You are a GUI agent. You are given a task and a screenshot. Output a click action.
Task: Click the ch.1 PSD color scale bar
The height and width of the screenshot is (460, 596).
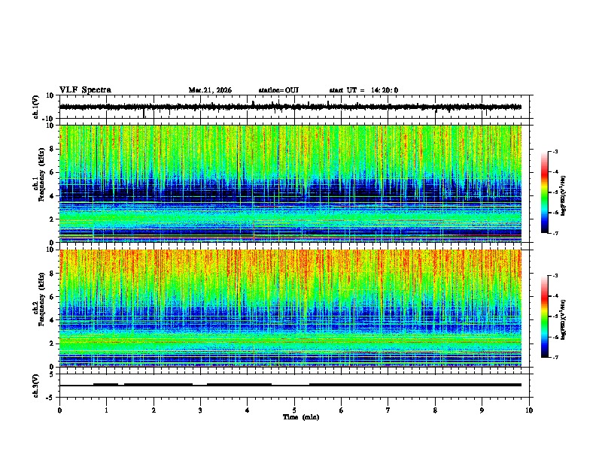[545, 192]
